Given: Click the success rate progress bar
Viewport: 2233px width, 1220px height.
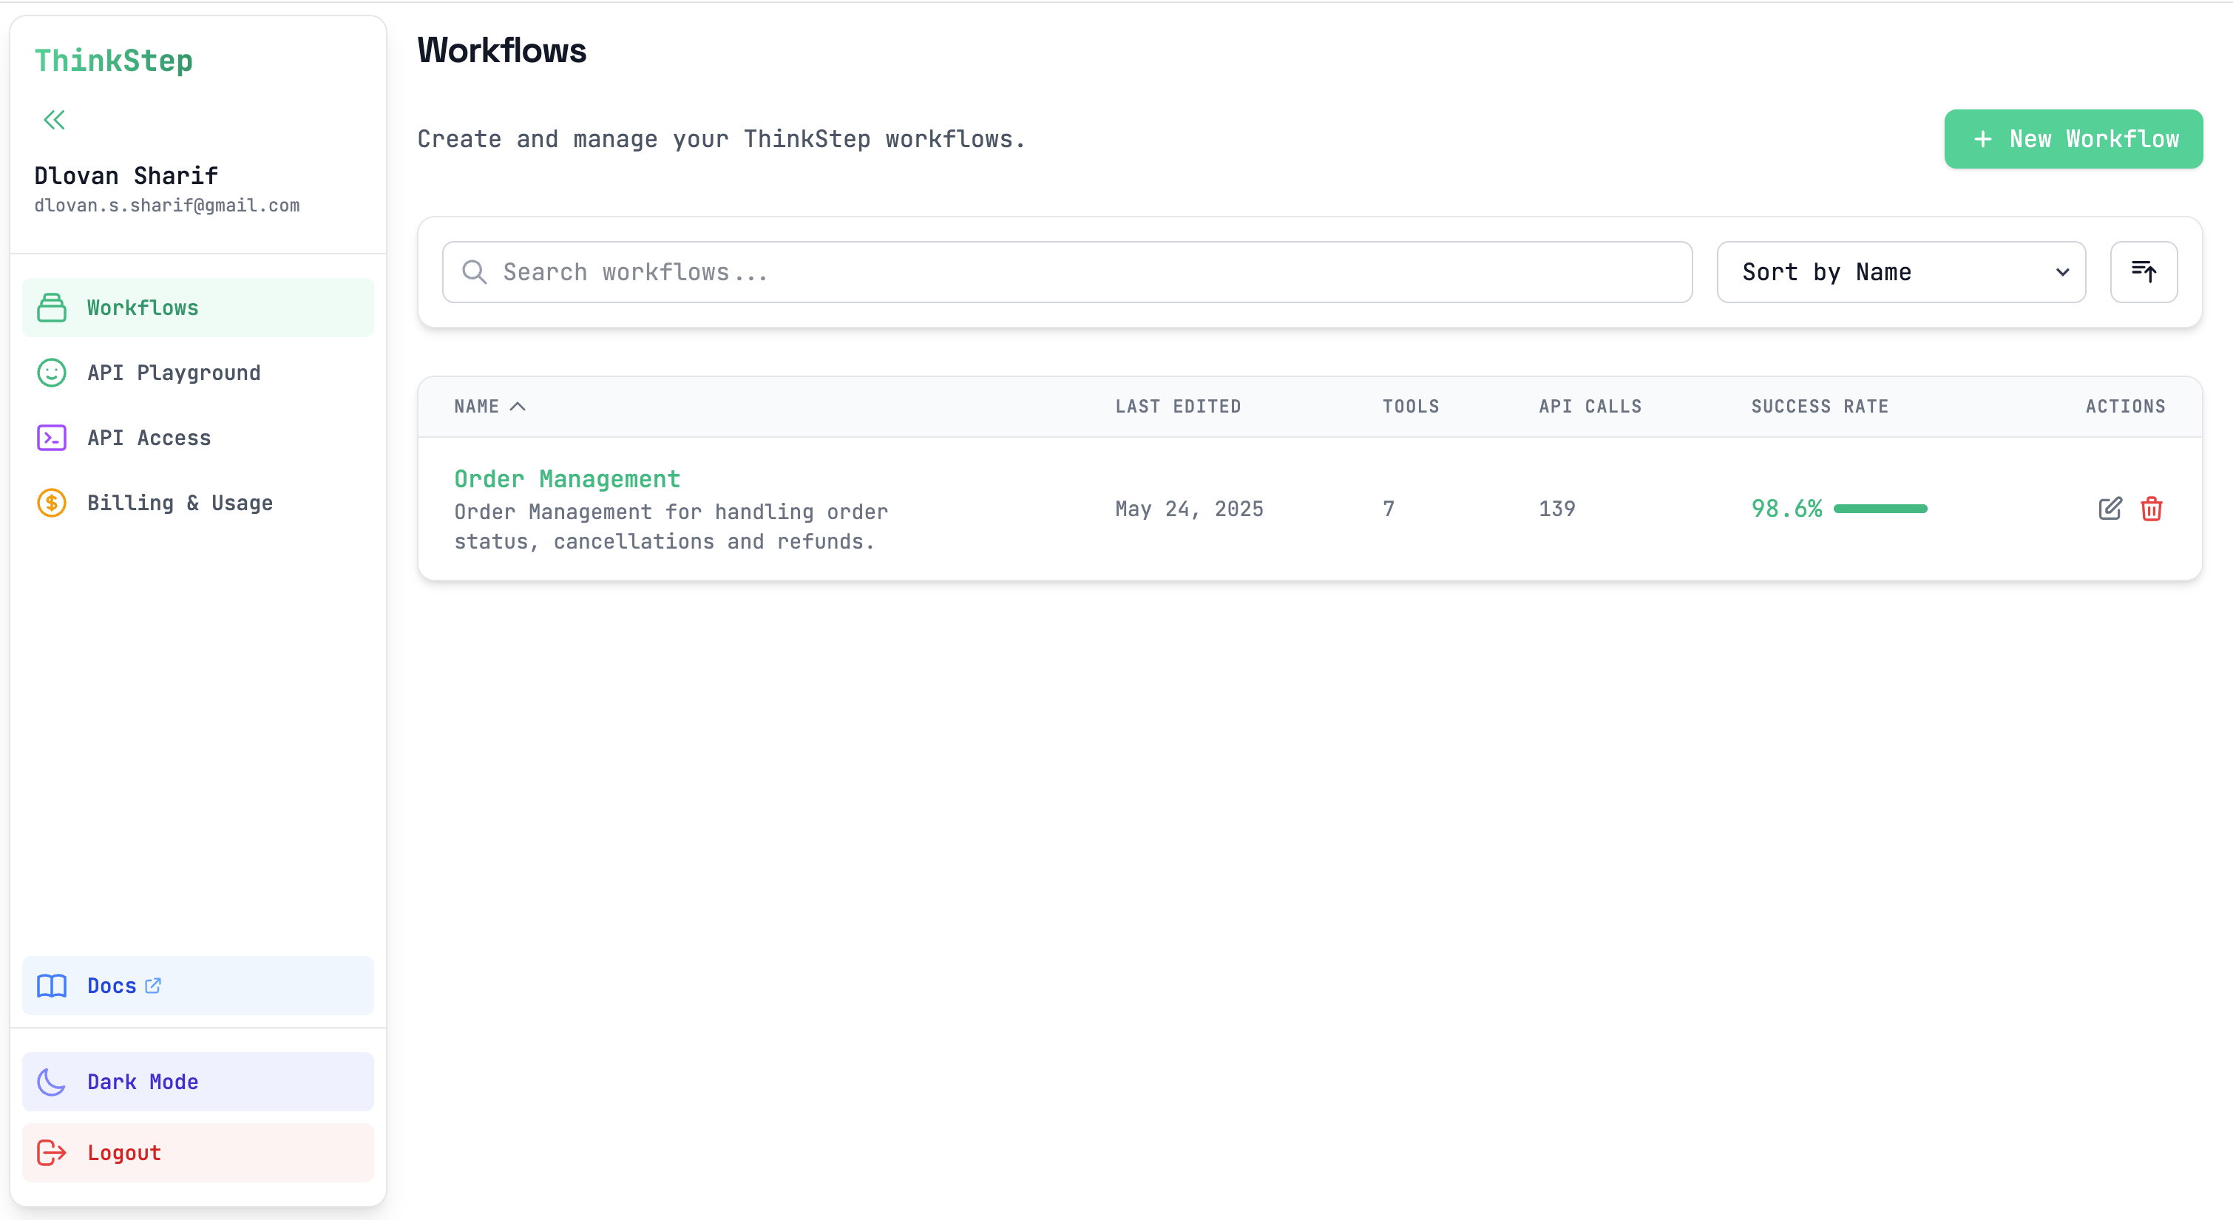Looking at the screenshot, I should pos(1880,509).
